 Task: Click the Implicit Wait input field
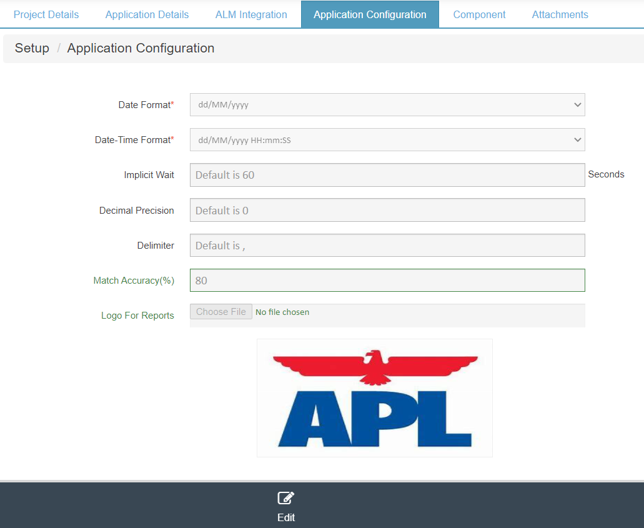(387, 175)
